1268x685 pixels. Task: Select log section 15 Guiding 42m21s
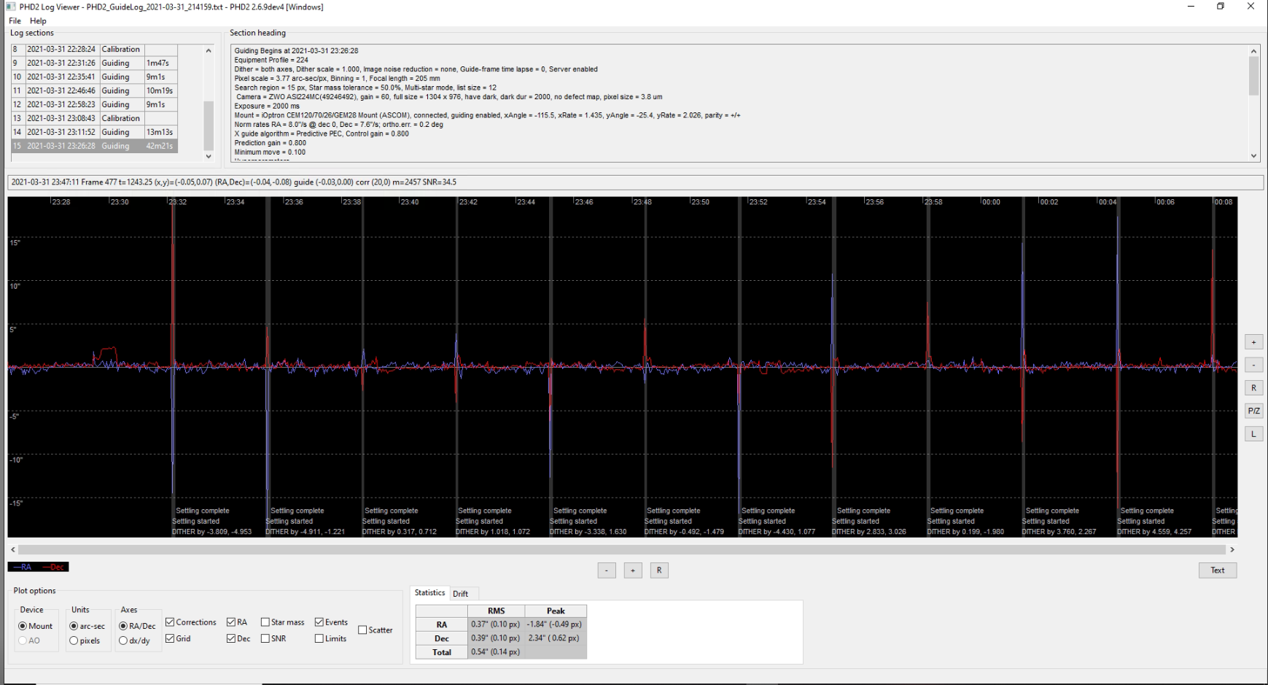[93, 146]
